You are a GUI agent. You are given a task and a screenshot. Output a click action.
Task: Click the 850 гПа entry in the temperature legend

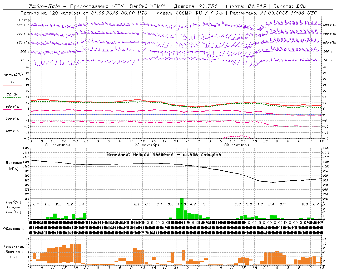point(12,107)
